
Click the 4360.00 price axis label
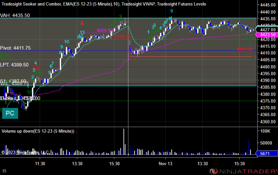click(x=268, y=122)
